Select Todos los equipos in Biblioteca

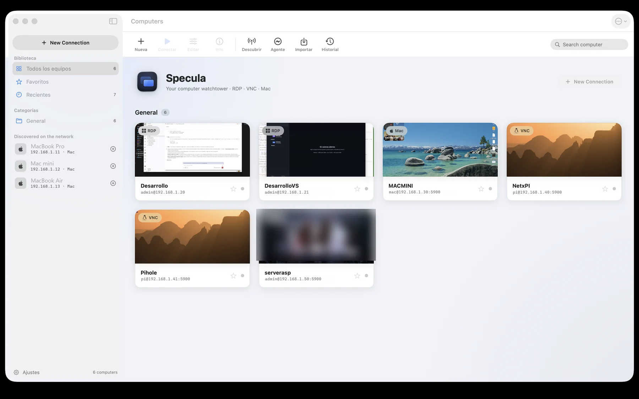click(66, 69)
